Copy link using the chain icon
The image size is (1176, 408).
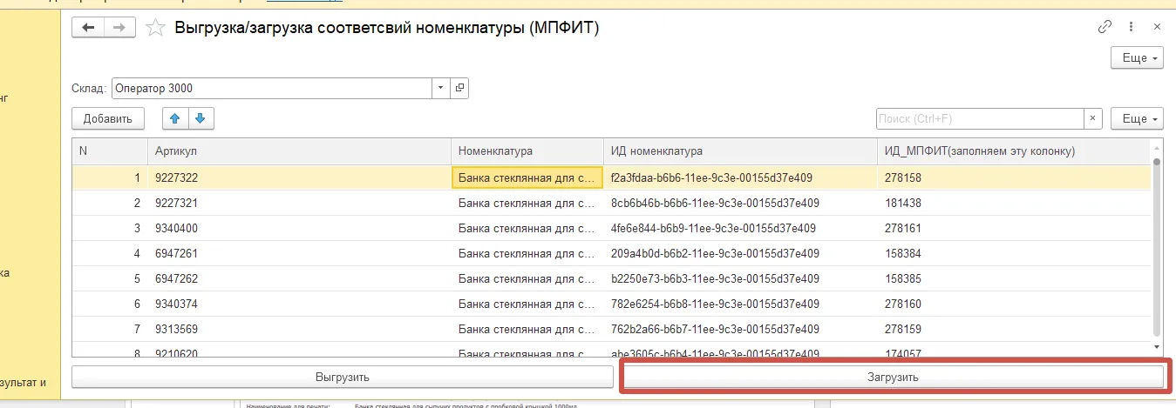click(1105, 27)
